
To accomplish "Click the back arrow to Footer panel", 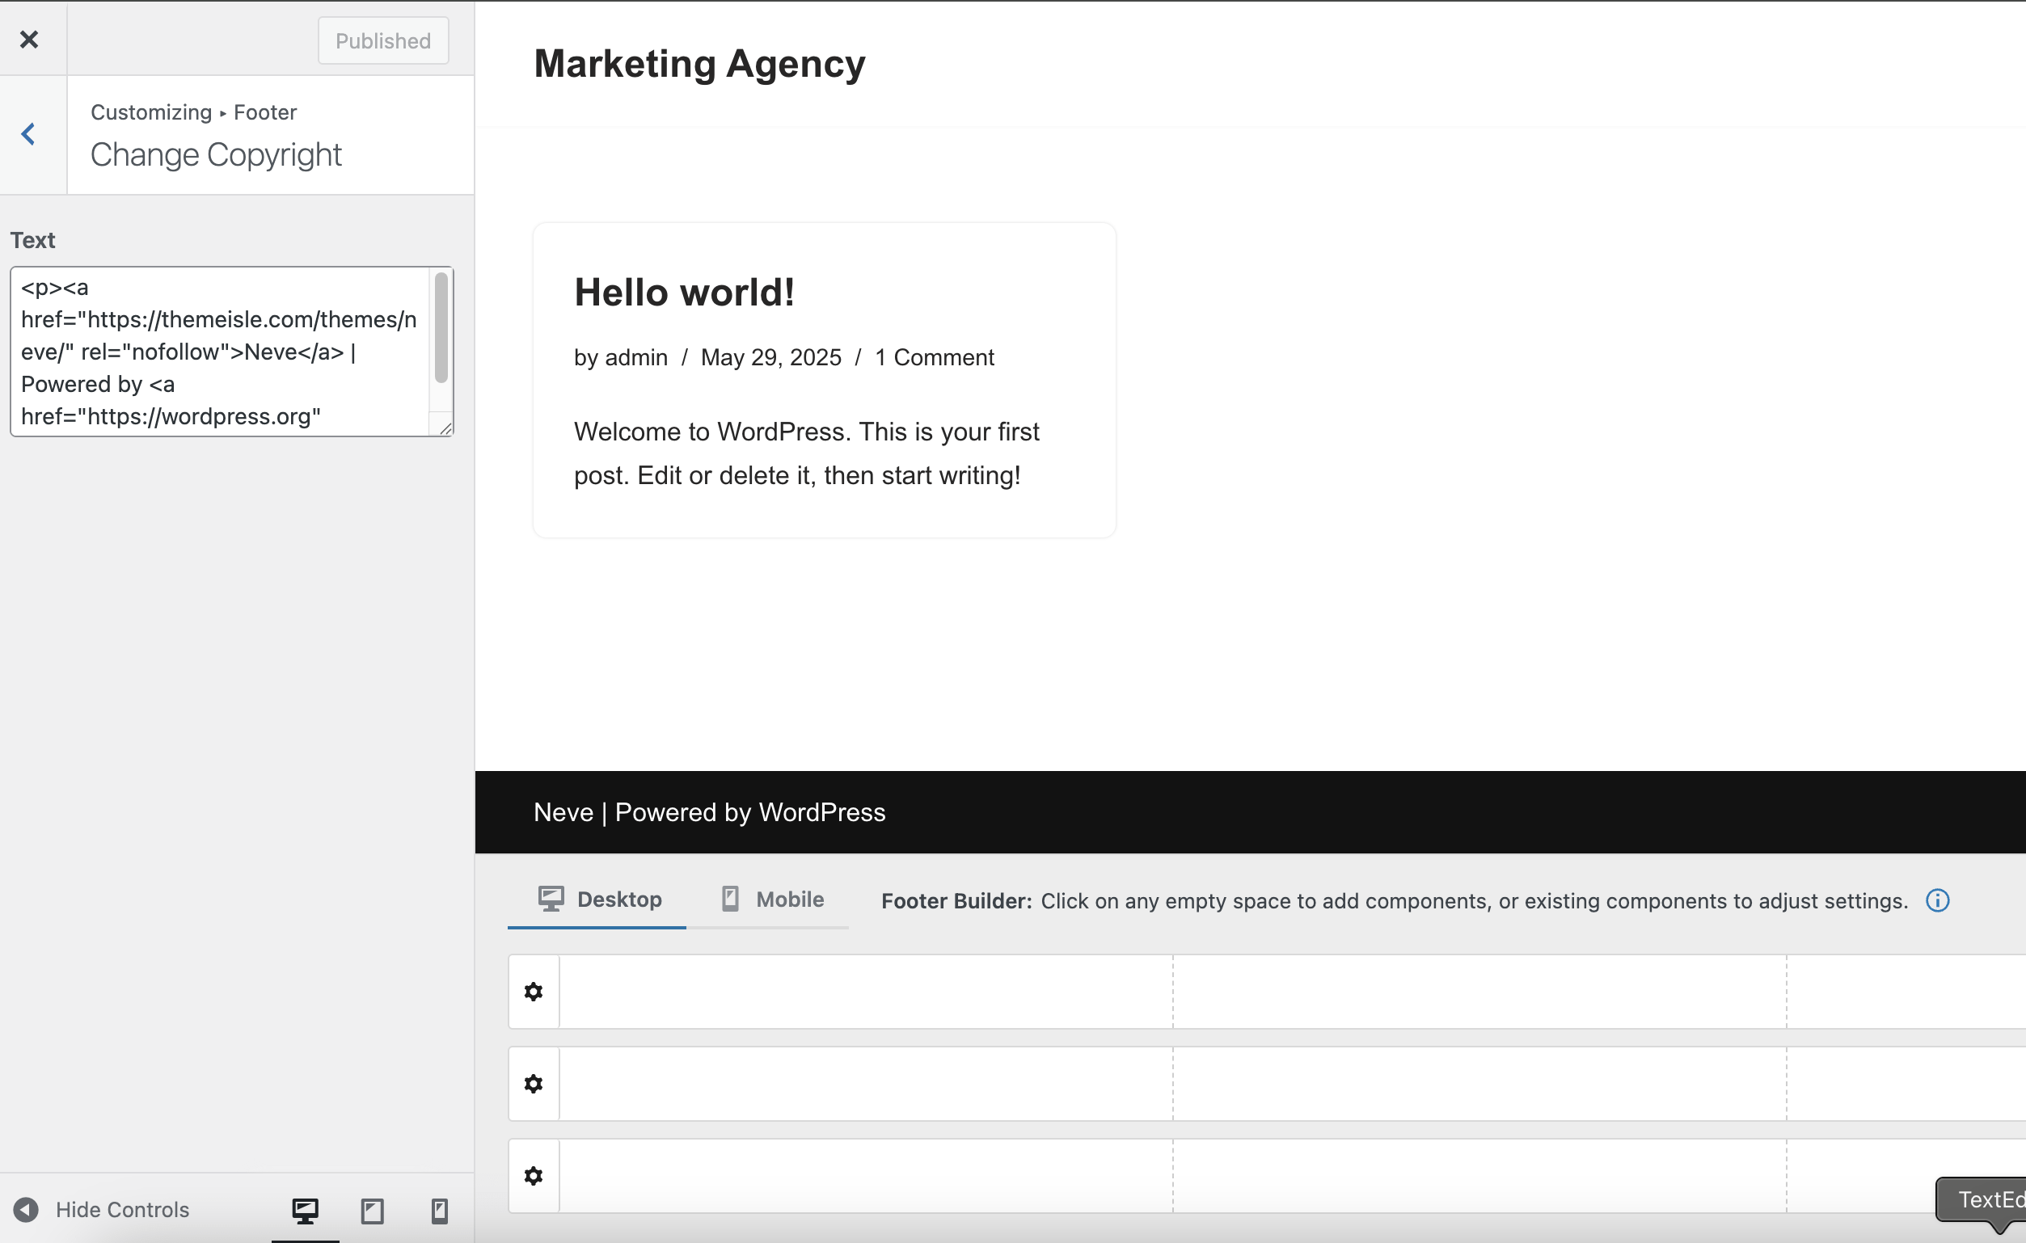I will point(29,134).
